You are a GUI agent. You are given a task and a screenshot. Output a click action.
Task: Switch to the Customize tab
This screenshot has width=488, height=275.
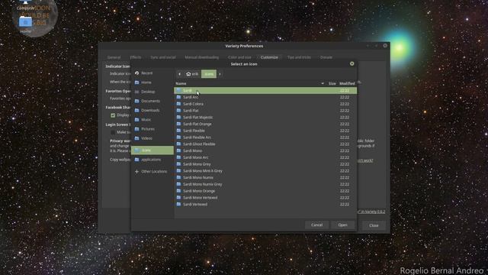269,57
